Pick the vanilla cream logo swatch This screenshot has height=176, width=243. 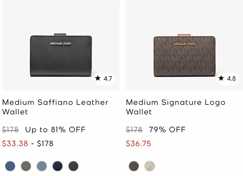[x=149, y=166]
